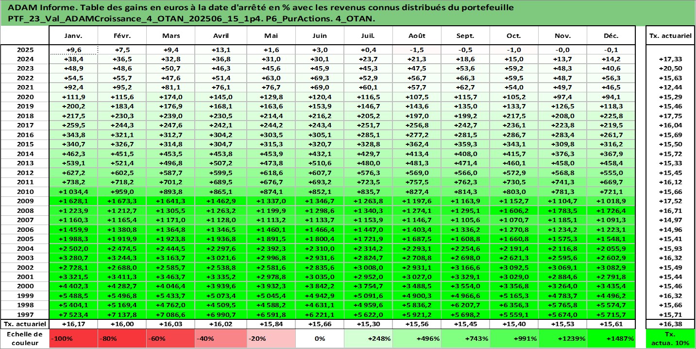Image resolution: width=696 pixels, height=349 pixels.
Task: Click the +174,0 cell in the 2020 row
Action: (x=171, y=97)
